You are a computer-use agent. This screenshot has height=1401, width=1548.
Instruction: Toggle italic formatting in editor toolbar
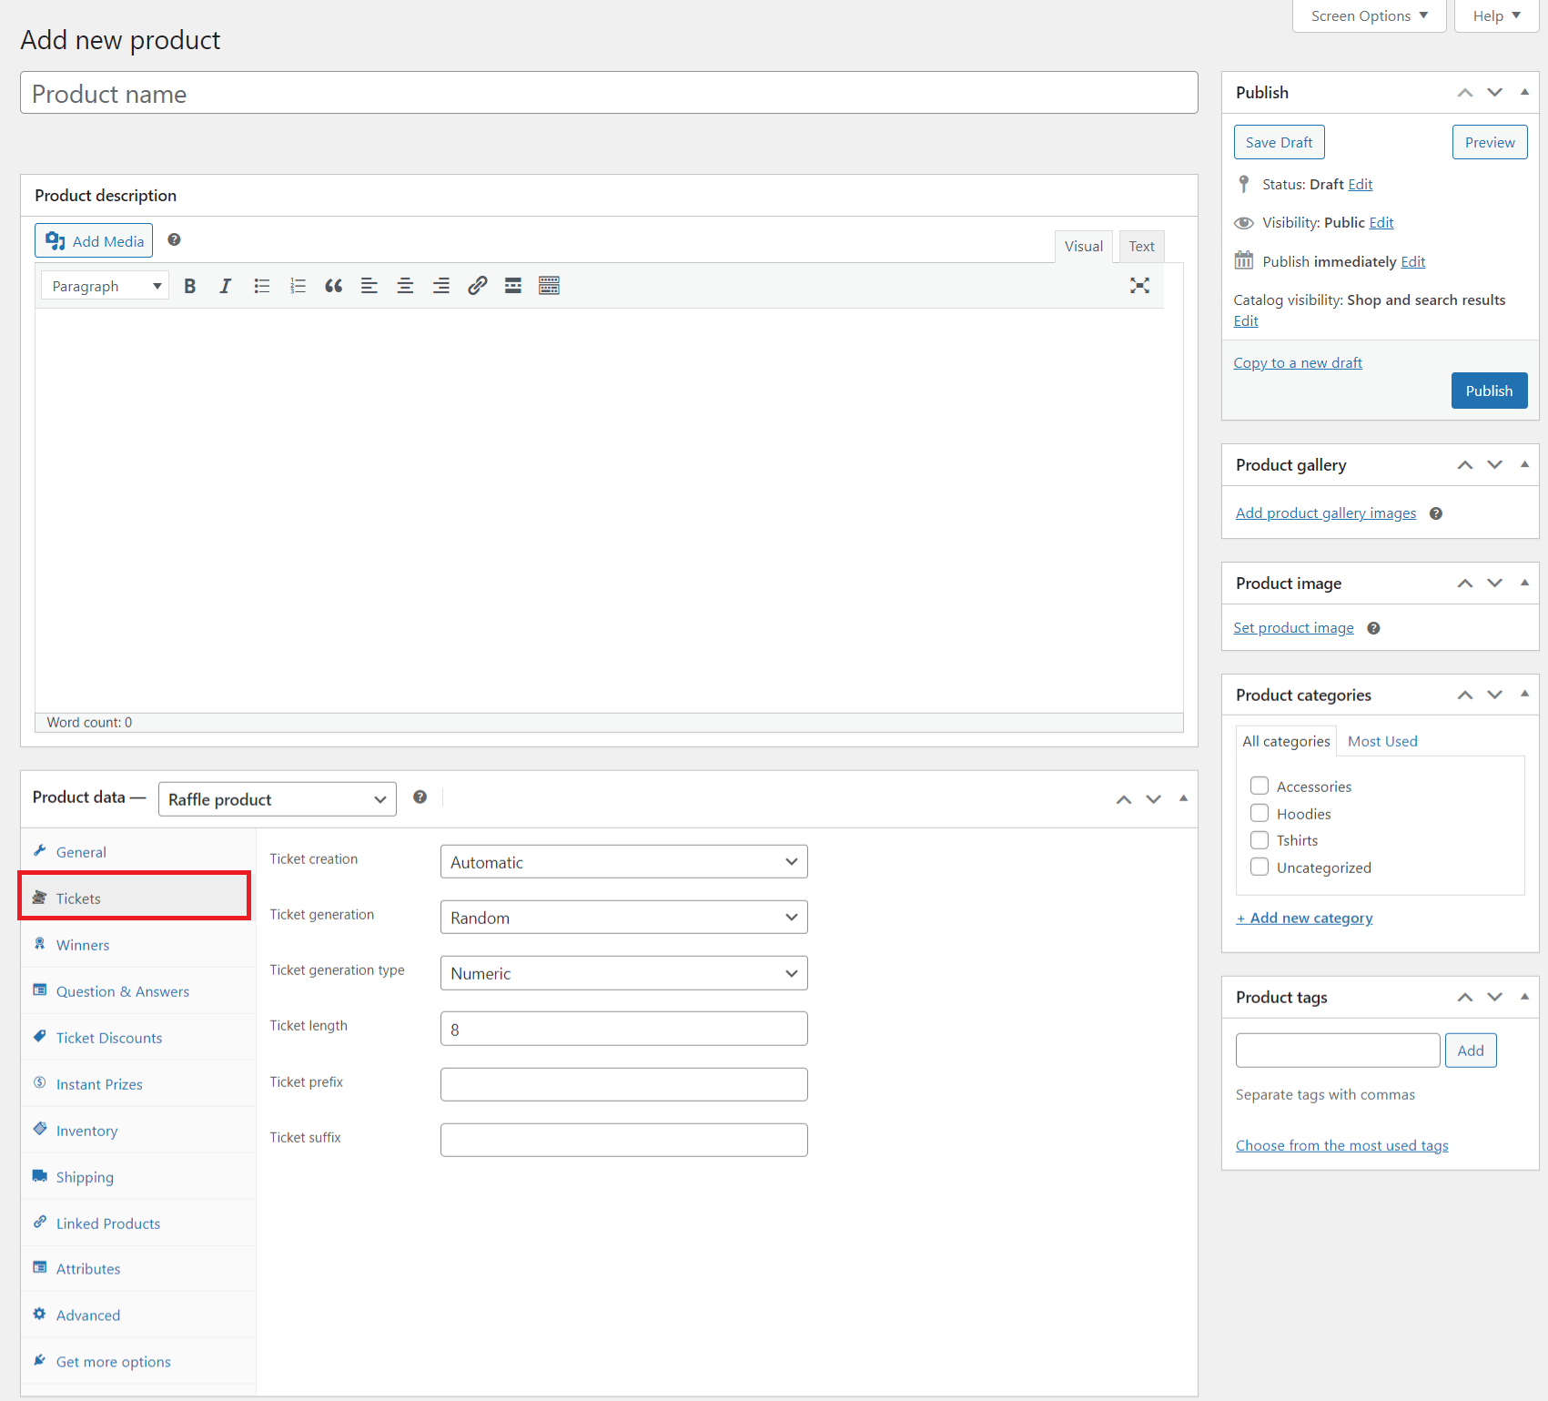[x=225, y=286]
